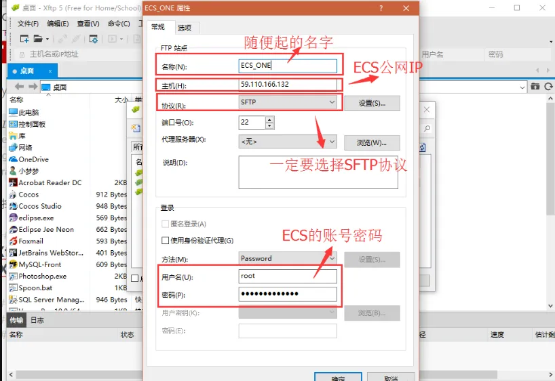555x381 pixels.
Task: Click the Photoshop.exe icon
Action: click(13, 276)
